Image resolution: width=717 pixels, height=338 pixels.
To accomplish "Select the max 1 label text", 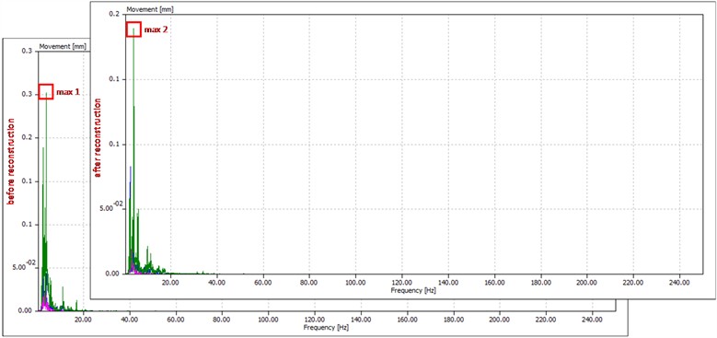I will tap(68, 92).
